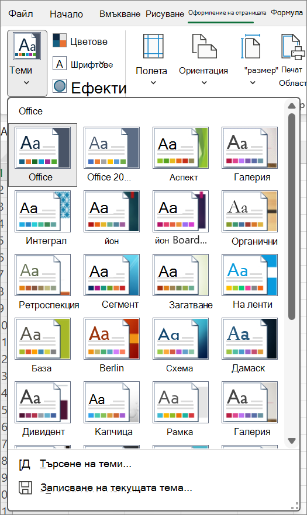This screenshot has width=307, height=515.
Task: Apply the Галерия theme in bottom row
Action: (250, 409)
